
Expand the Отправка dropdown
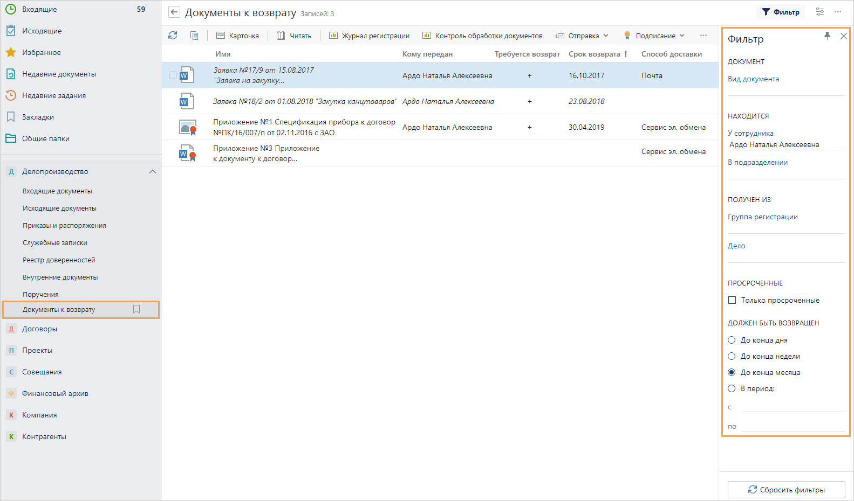click(583, 36)
